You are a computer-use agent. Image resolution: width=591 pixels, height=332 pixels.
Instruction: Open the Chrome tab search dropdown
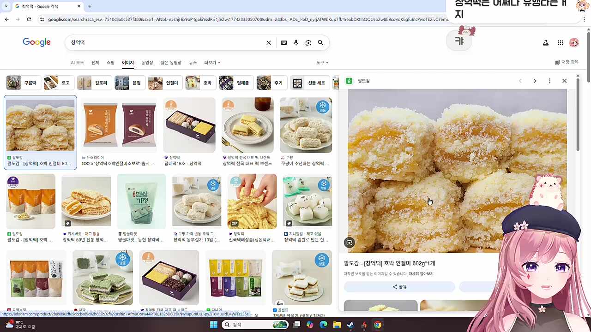click(6, 6)
